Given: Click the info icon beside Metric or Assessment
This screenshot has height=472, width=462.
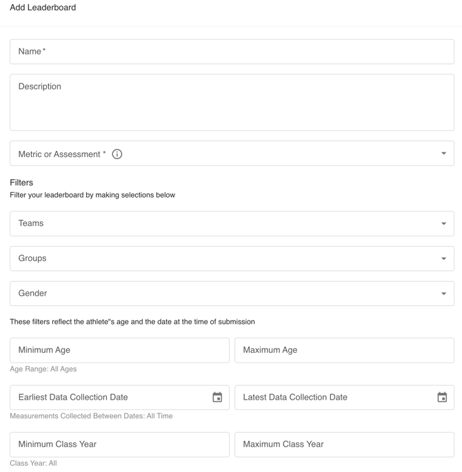Looking at the screenshot, I should pos(117,154).
